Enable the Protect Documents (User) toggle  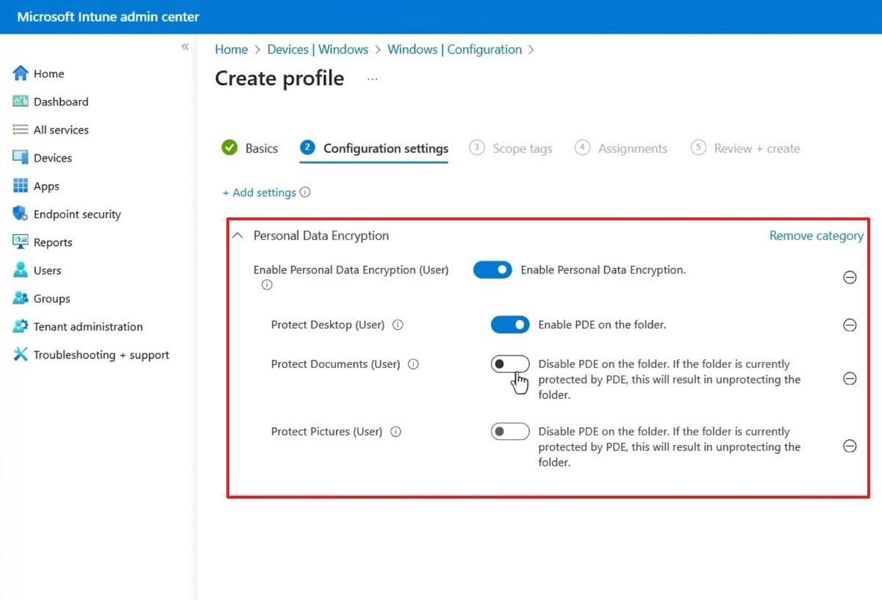click(510, 364)
